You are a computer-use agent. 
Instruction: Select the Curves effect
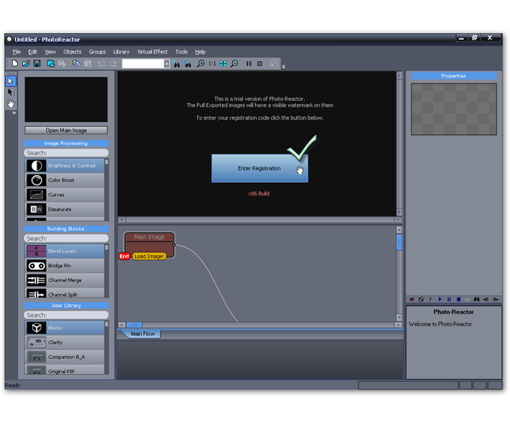click(x=65, y=195)
